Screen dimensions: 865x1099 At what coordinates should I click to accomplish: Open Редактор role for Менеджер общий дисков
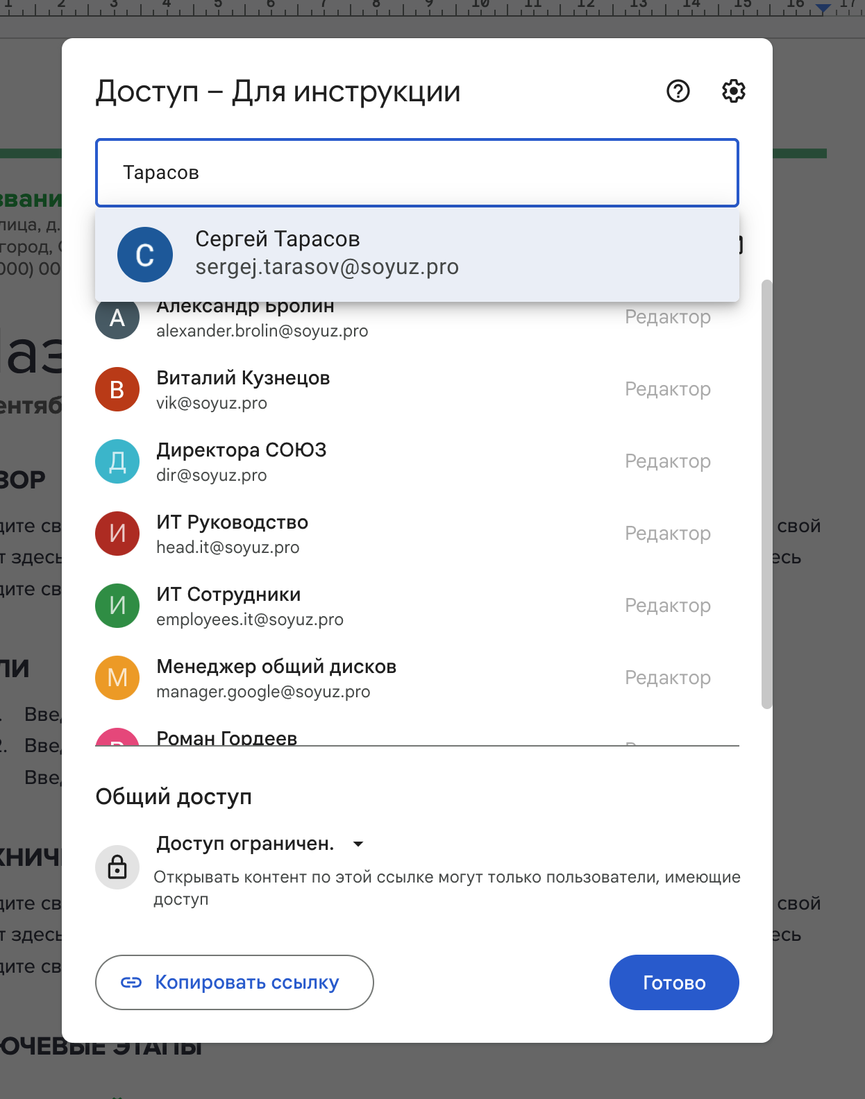point(668,678)
